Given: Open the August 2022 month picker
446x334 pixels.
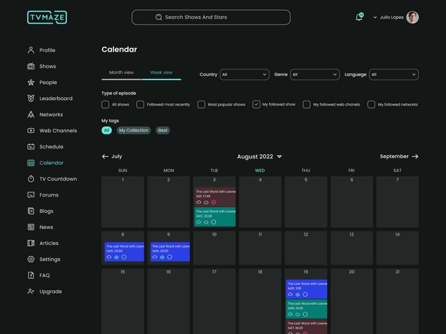Looking at the screenshot, I should (x=260, y=157).
